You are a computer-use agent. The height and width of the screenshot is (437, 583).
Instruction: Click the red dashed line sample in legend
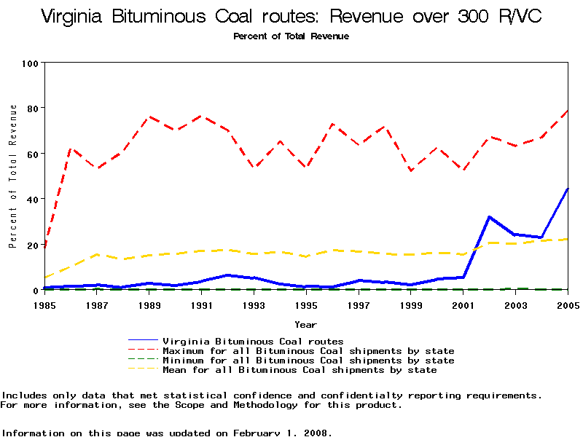(x=143, y=351)
